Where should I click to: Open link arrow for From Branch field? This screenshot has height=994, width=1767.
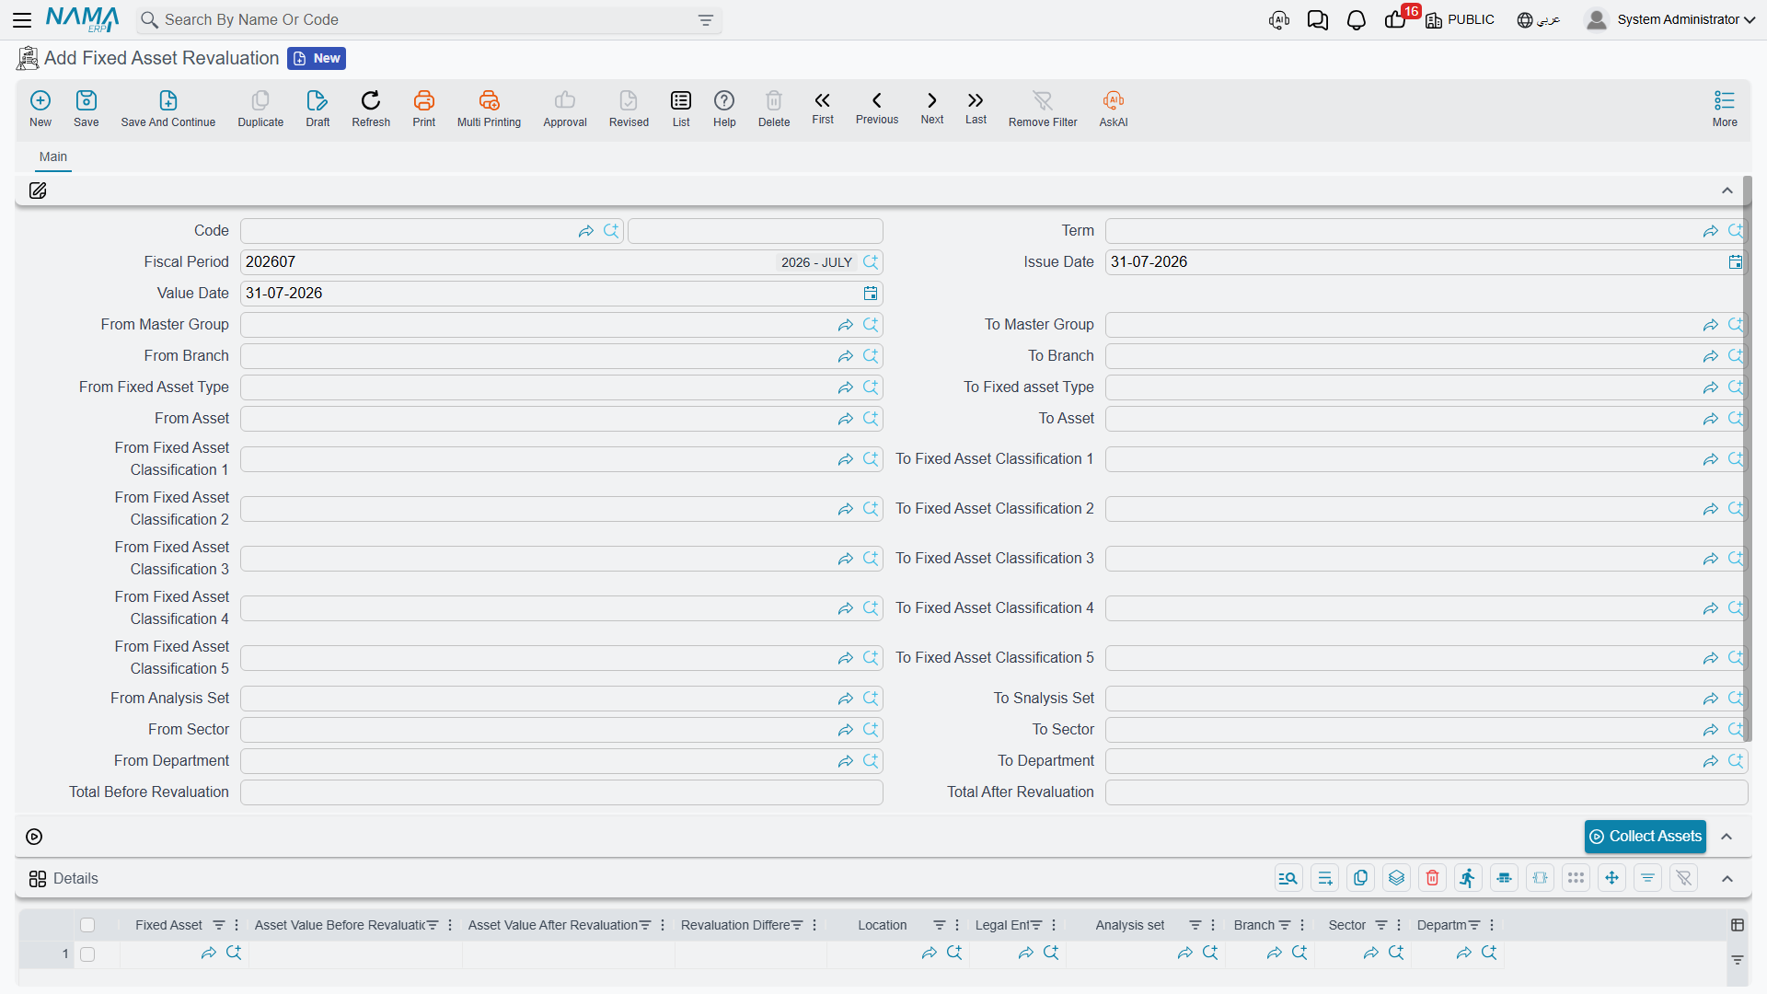(846, 356)
